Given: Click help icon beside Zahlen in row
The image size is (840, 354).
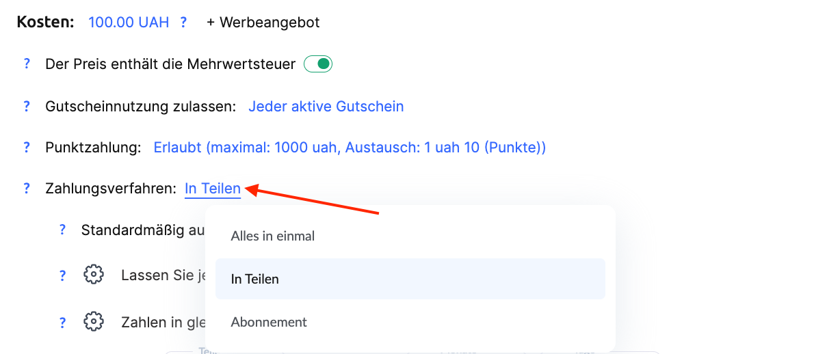Looking at the screenshot, I should (x=62, y=322).
